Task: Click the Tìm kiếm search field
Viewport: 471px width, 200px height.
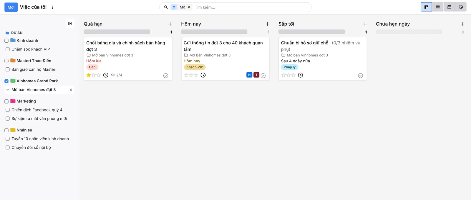Action: click(252, 7)
